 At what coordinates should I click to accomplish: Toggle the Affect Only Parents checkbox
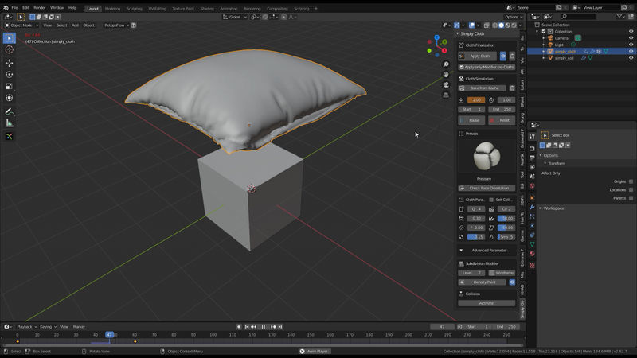pos(631,198)
